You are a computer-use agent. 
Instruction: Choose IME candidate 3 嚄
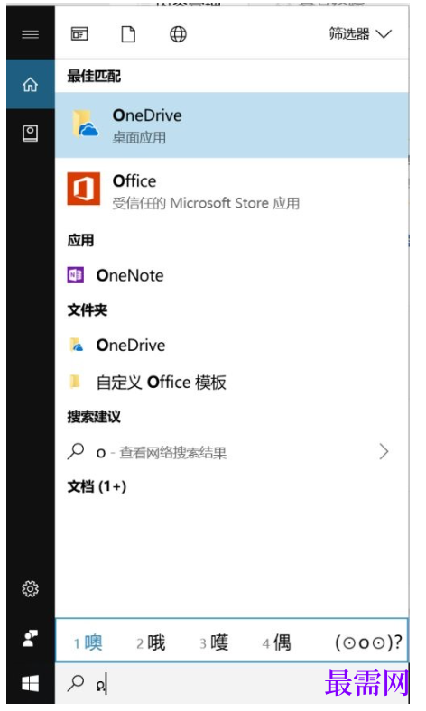214,642
